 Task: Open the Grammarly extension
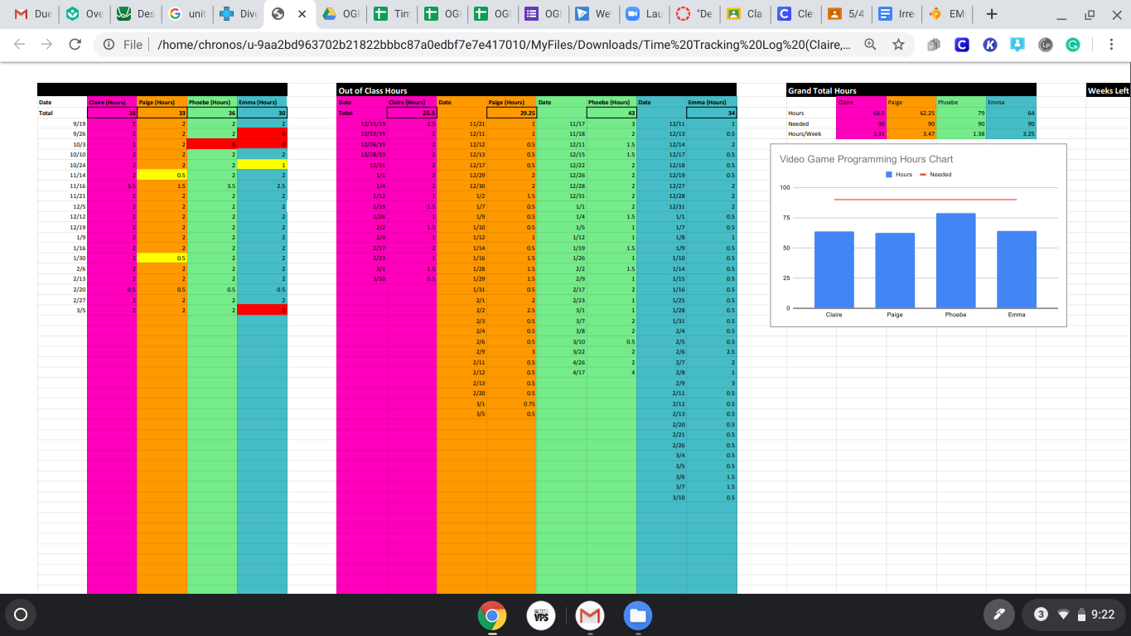1074,44
